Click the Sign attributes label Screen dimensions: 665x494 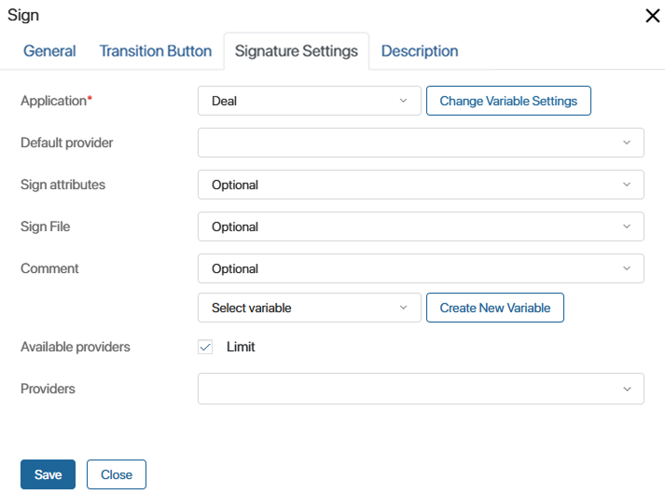coord(62,185)
